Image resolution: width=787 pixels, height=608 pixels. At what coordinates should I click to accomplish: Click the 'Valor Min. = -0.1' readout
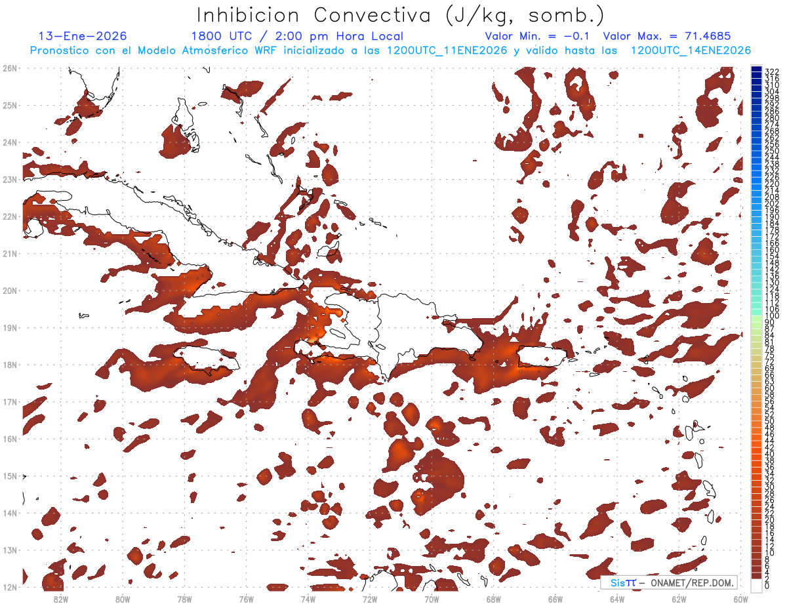538,36
